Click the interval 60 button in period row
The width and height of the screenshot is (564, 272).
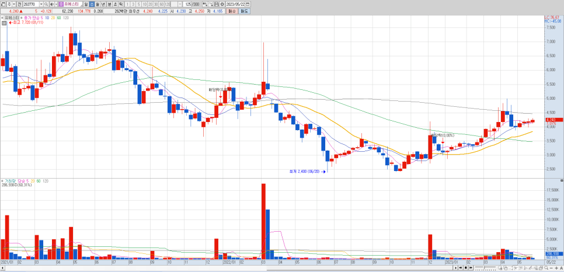[162, 4]
